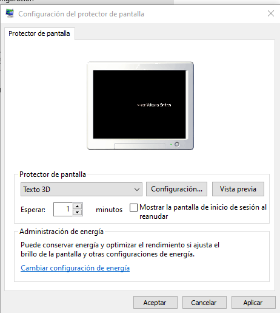Click the Mostrar la pantalla de inicio label text

[203, 212]
